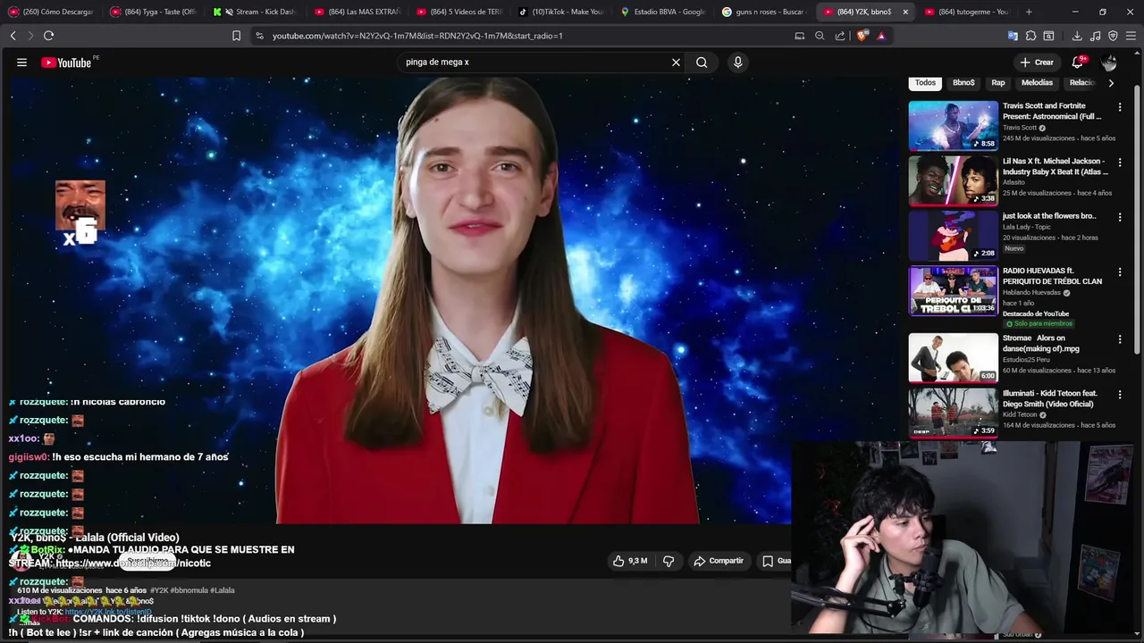Go back using the browser back arrow
This screenshot has width=1144, height=643.
(x=13, y=36)
